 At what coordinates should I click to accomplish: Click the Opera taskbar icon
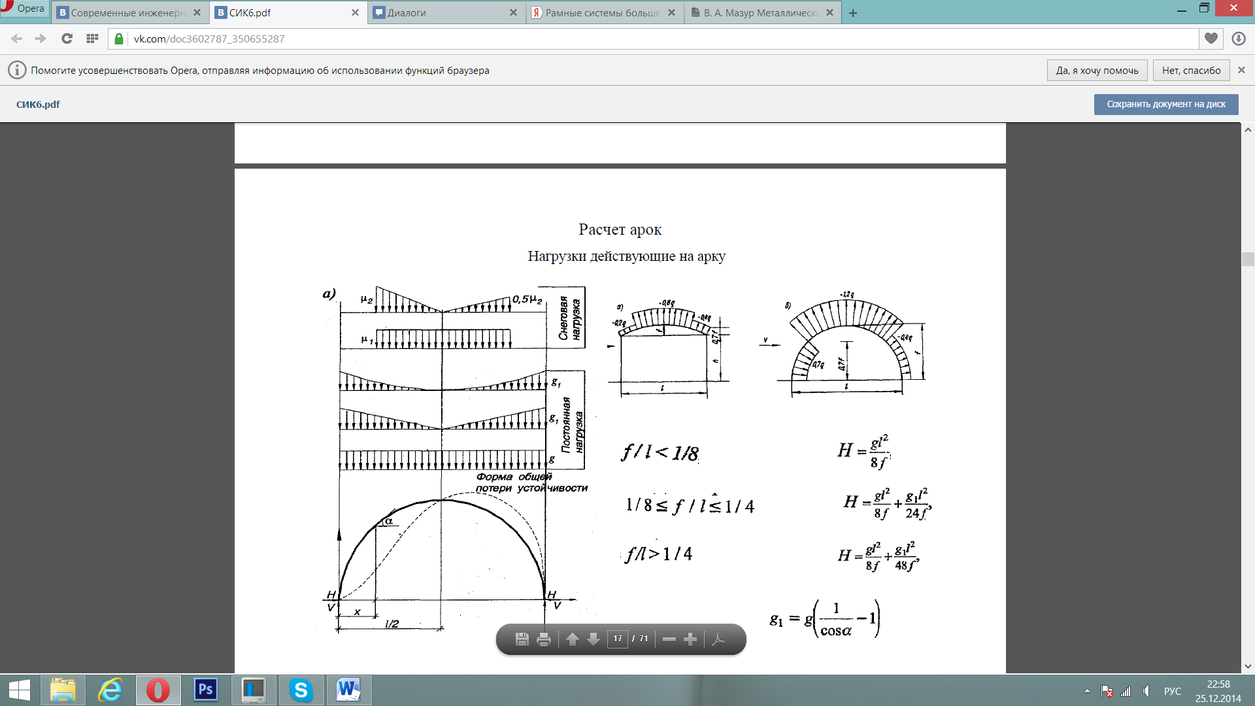tap(158, 690)
